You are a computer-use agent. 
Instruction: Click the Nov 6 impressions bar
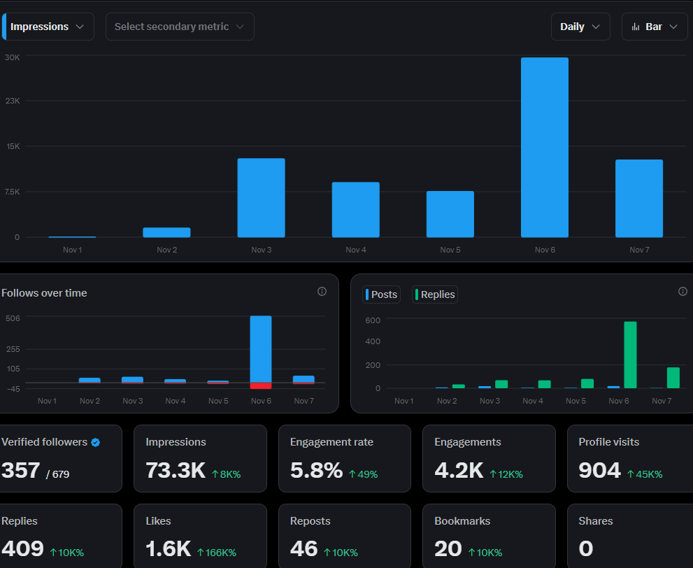[545, 147]
